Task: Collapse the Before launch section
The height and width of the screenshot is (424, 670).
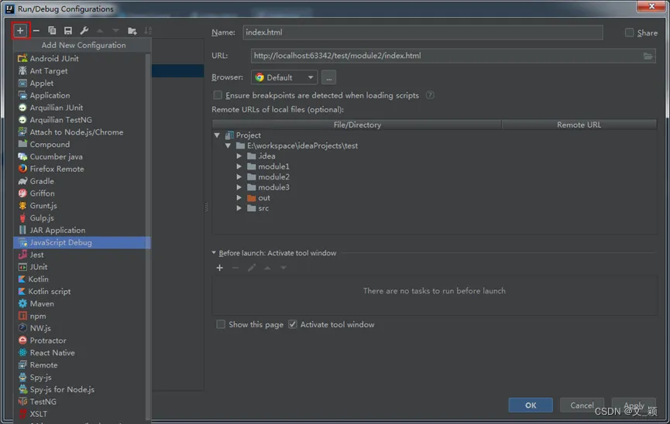Action: pos(215,253)
